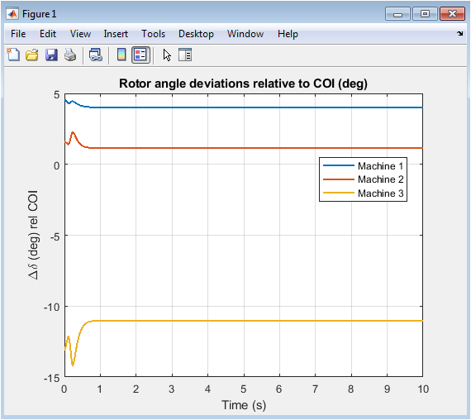Insert a colorbar using the toolbar icon

[x=121, y=55]
